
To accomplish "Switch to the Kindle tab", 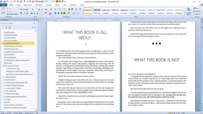I will point(82,5).
